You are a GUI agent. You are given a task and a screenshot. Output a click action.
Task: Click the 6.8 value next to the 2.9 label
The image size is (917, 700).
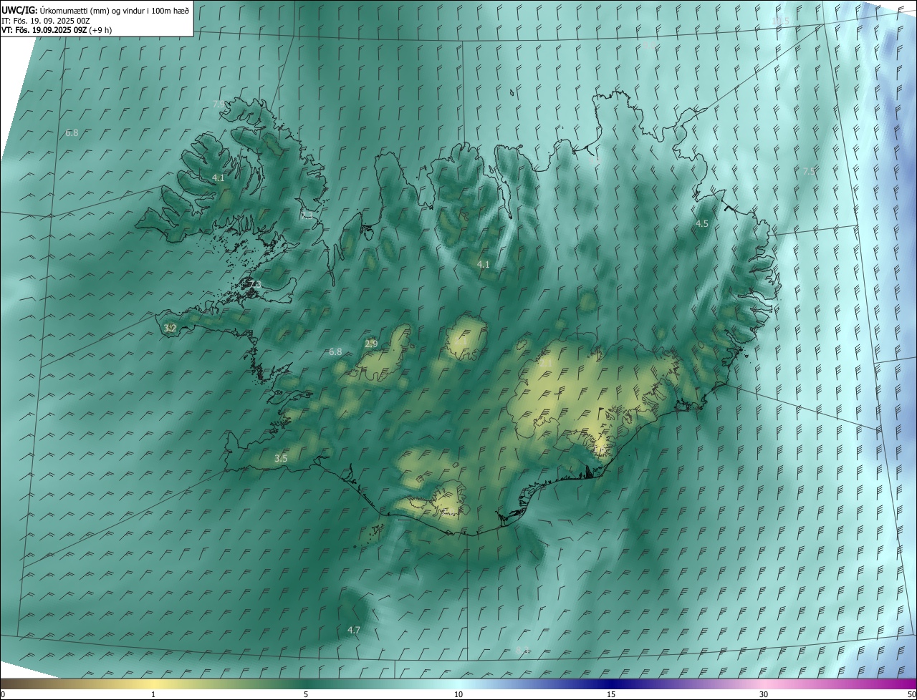pos(335,351)
